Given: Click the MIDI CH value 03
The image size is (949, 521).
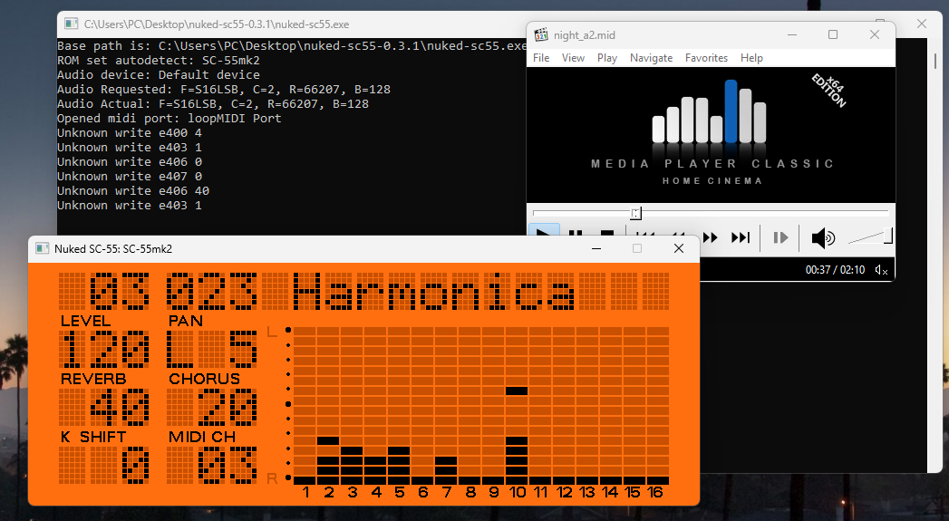Looking at the screenshot, I should coord(228,465).
